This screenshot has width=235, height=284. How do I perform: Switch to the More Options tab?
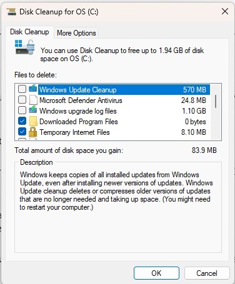76,33
